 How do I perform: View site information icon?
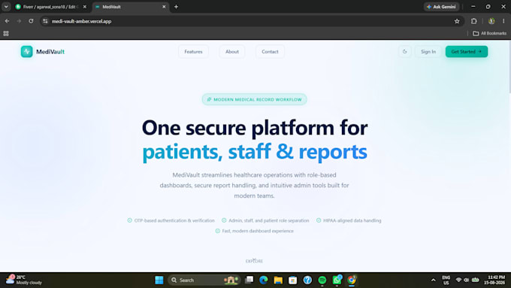[45, 21]
